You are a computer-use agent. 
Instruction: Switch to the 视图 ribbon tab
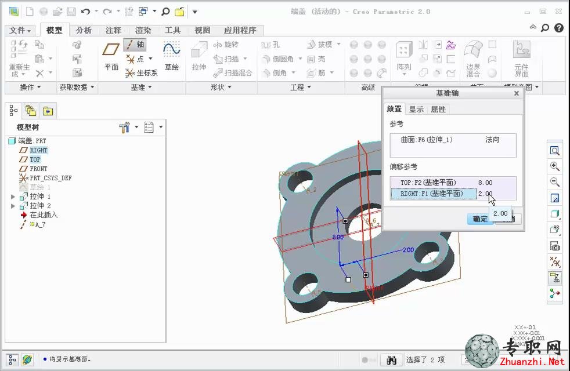202,30
